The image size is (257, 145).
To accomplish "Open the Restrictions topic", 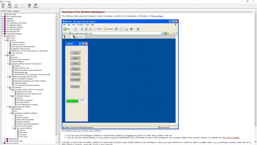I will (18, 109).
